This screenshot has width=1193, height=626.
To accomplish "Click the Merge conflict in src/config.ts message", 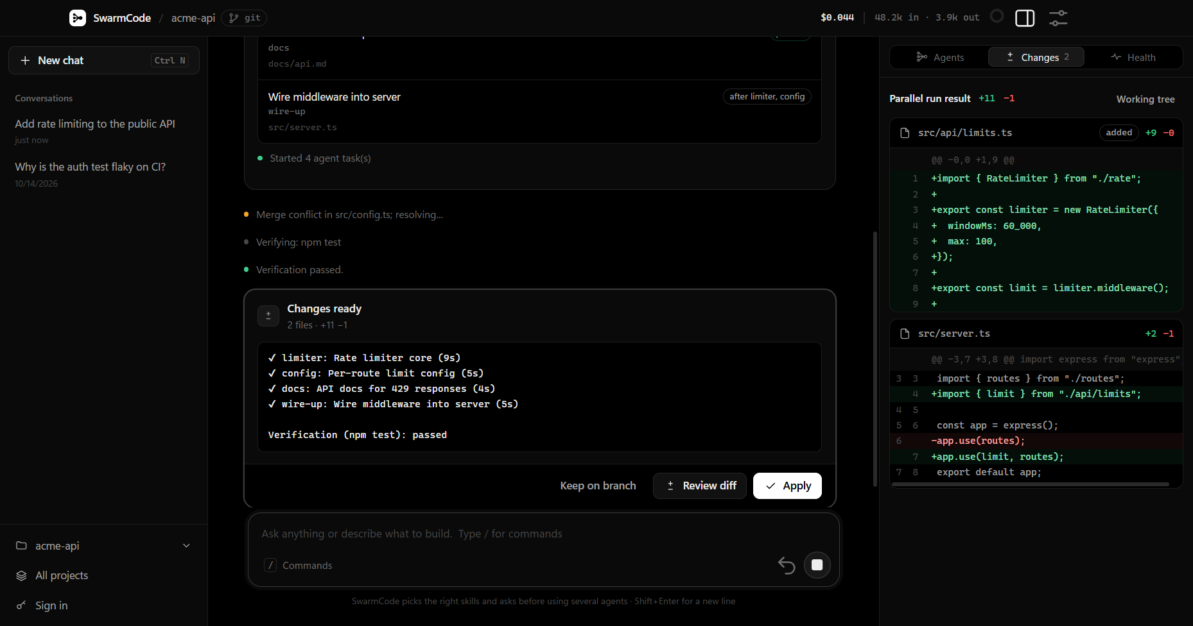I will point(349,214).
